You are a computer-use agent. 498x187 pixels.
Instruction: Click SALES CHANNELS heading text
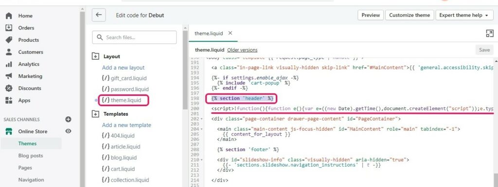tap(21, 120)
